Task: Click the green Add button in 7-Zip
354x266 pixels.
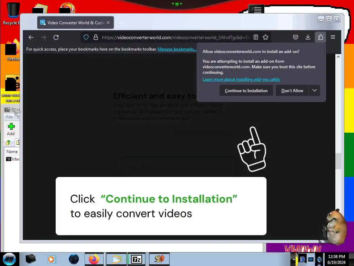Action: 11,129
